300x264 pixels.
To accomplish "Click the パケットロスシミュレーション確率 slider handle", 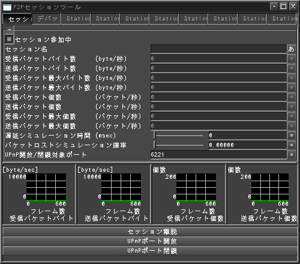I will [154, 145].
